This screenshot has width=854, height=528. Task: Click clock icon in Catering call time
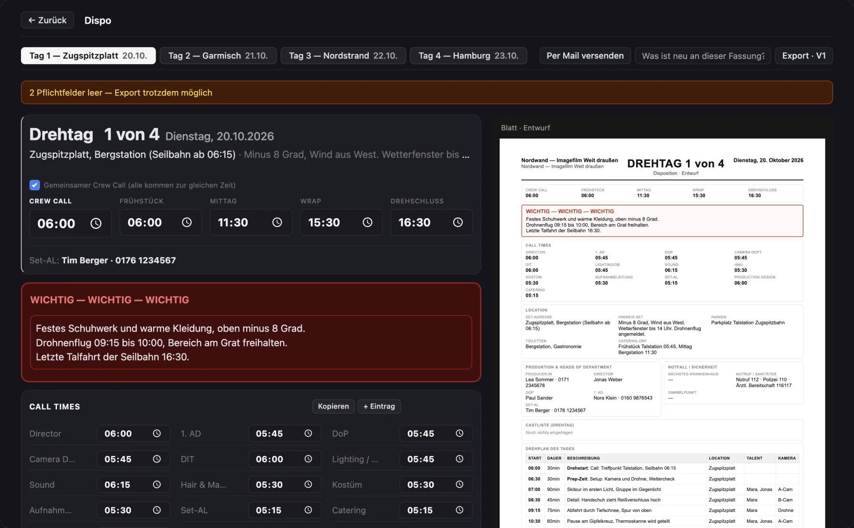tap(459, 510)
